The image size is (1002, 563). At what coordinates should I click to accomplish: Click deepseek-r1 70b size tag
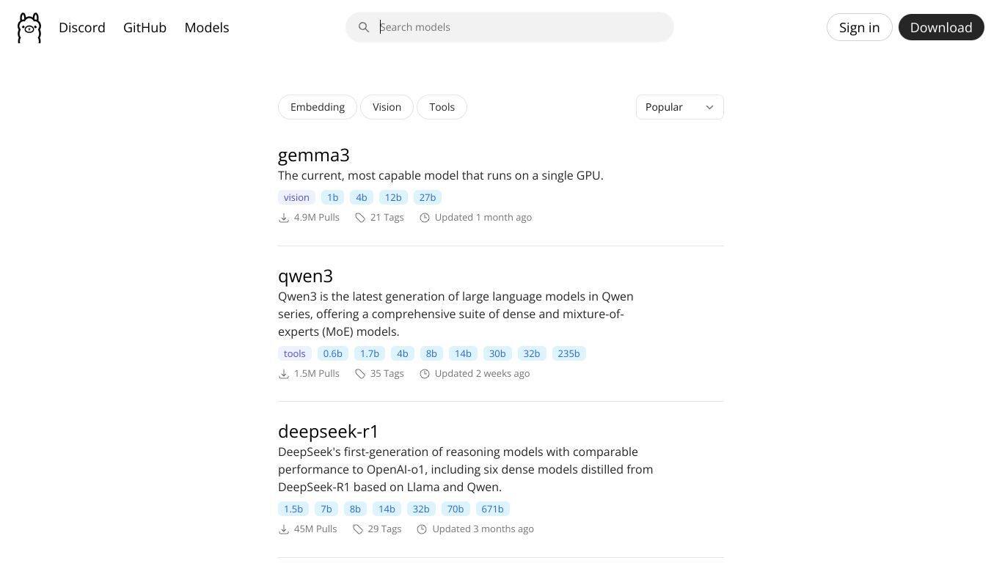(456, 509)
